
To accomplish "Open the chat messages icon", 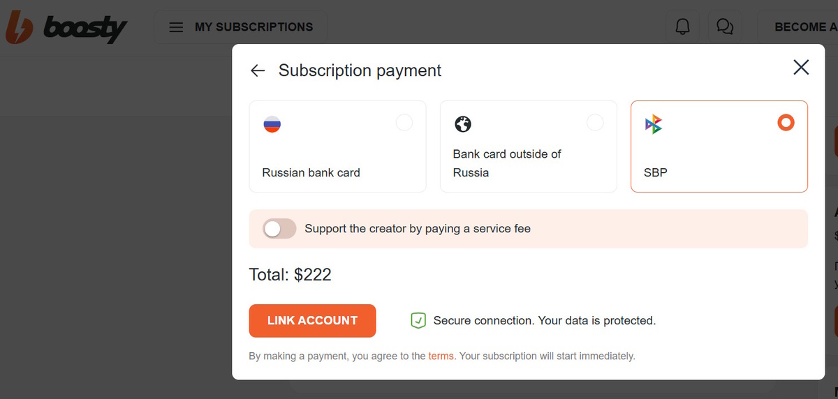I will point(725,27).
